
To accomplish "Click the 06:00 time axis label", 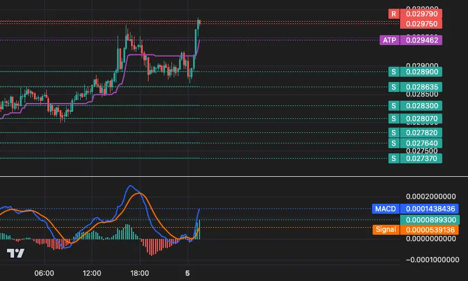I will (x=44, y=273).
